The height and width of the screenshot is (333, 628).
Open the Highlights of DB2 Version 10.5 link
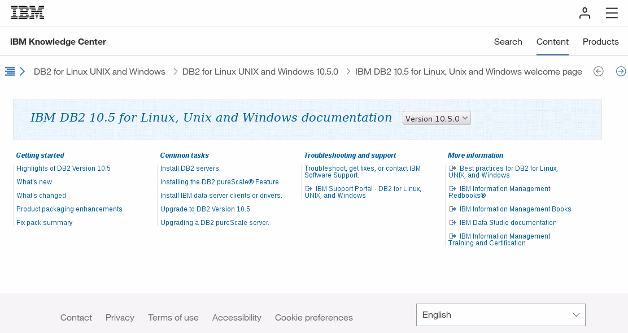[63, 168]
